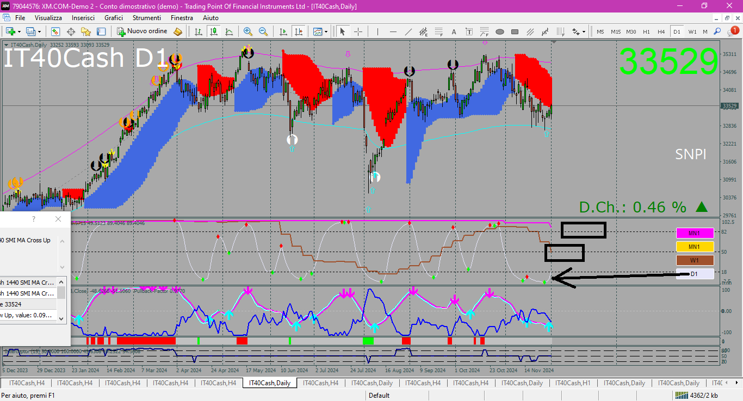Click the 4362/2 kb connection status

[x=696, y=396]
